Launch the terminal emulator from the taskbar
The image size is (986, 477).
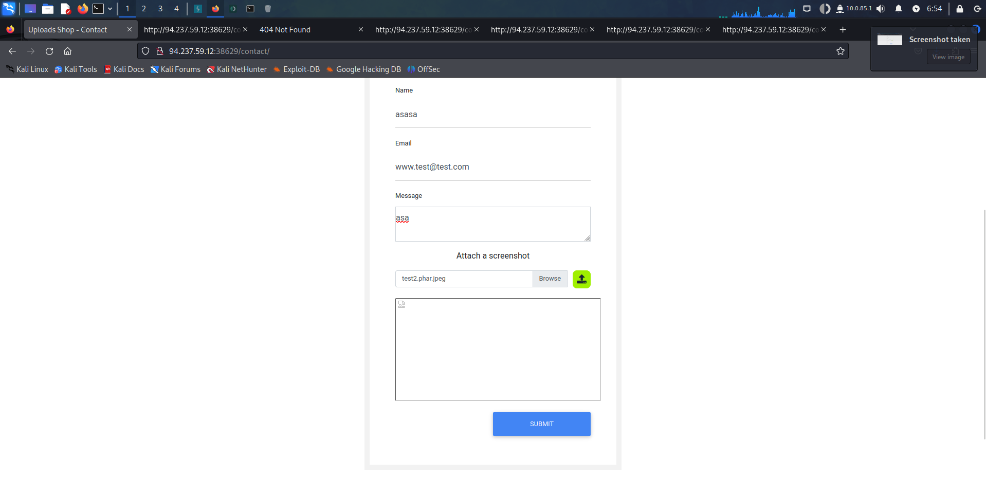(x=99, y=9)
